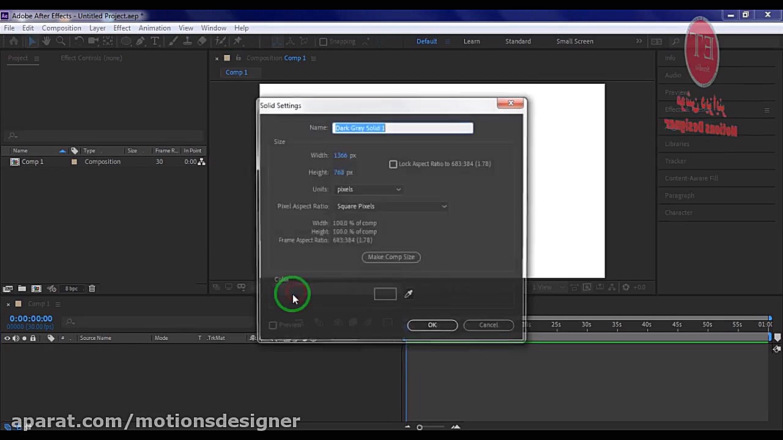Click the trash icon in Project panel
Image resolution: width=783 pixels, height=440 pixels.
pos(92,288)
